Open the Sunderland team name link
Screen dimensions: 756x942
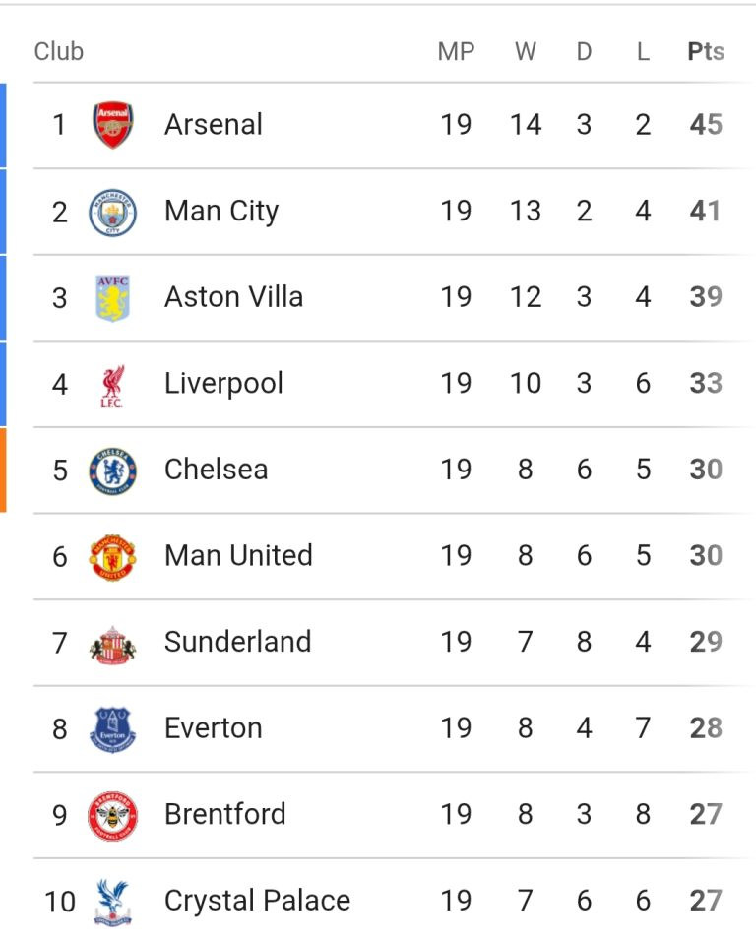click(237, 642)
